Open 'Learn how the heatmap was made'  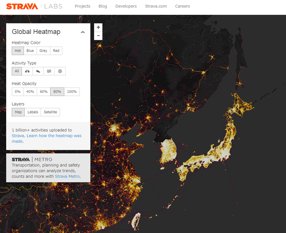click(47, 138)
